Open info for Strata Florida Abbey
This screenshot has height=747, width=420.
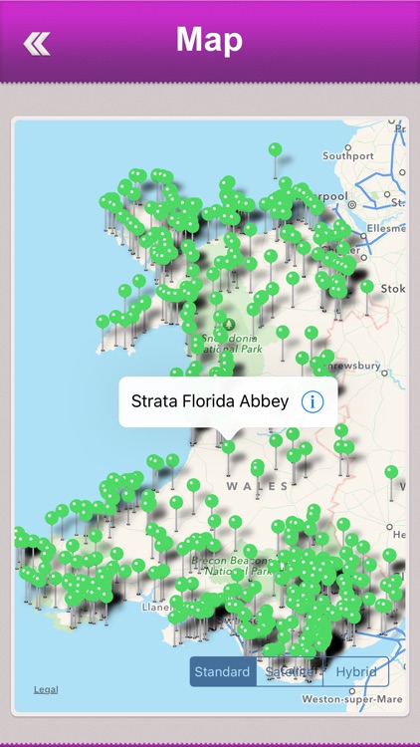[313, 402]
